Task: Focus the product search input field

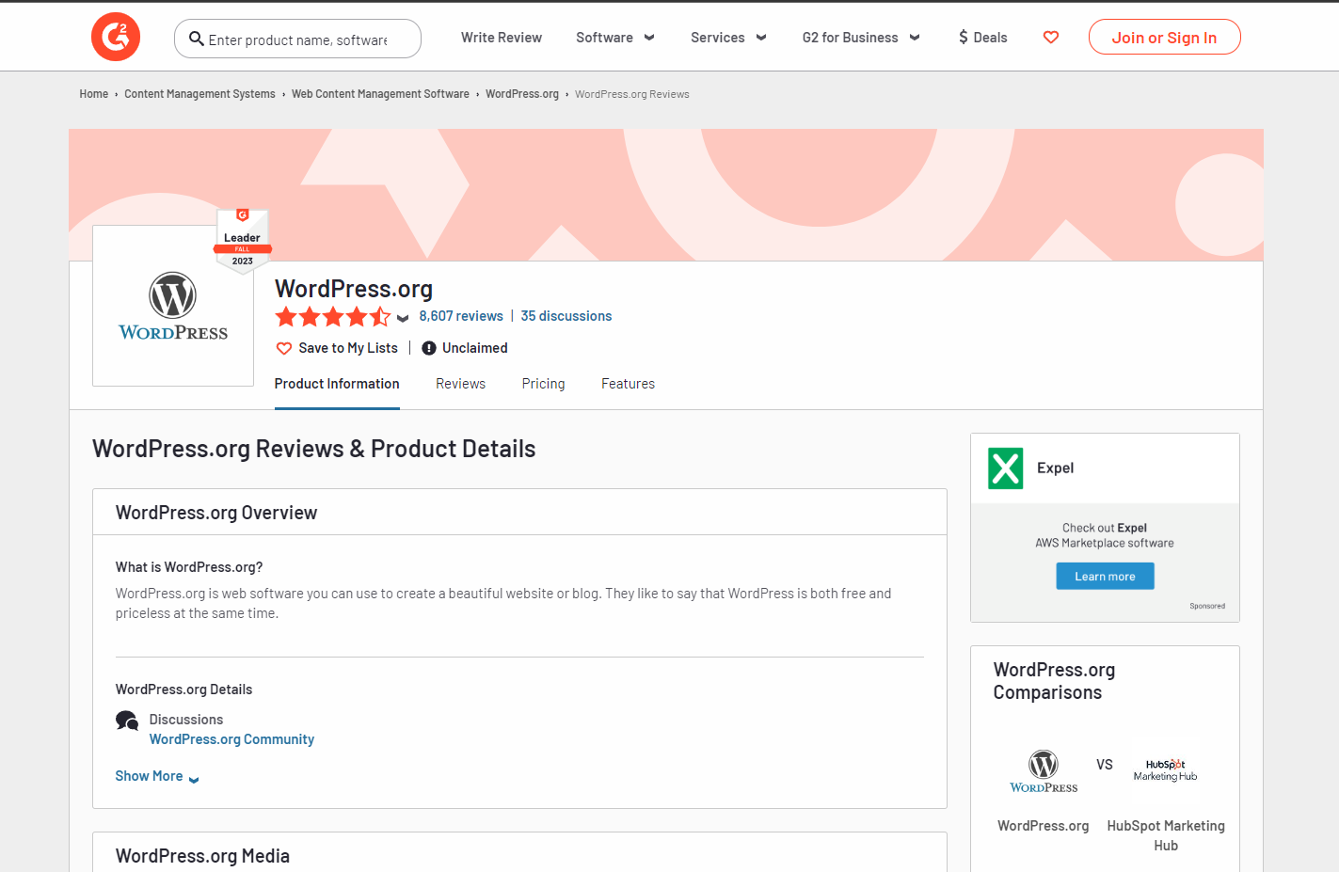Action: pos(299,40)
